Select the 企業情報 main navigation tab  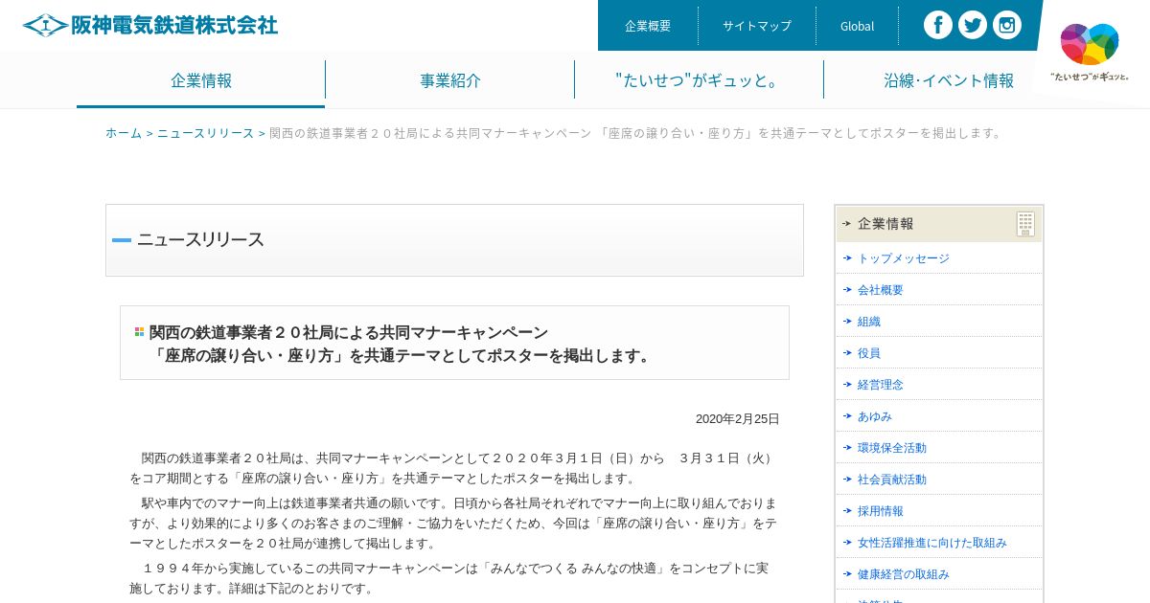[201, 80]
